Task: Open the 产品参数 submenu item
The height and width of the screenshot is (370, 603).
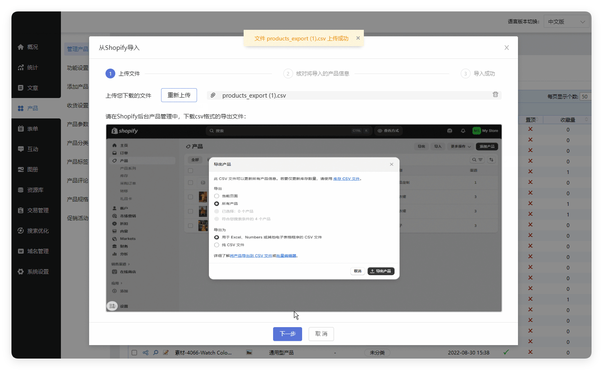Action: pyautogui.click(x=78, y=124)
